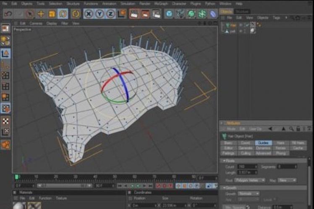Open the Map dropdown
Image resolution: width=314 pixels, height=209 pixels.
click(x=287, y=180)
